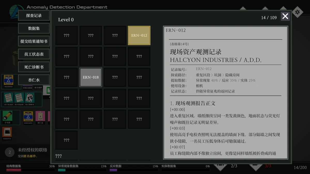Click the ??? tile directly left of ERN-012
The height and width of the screenshot is (174, 310).
coord(115,35)
